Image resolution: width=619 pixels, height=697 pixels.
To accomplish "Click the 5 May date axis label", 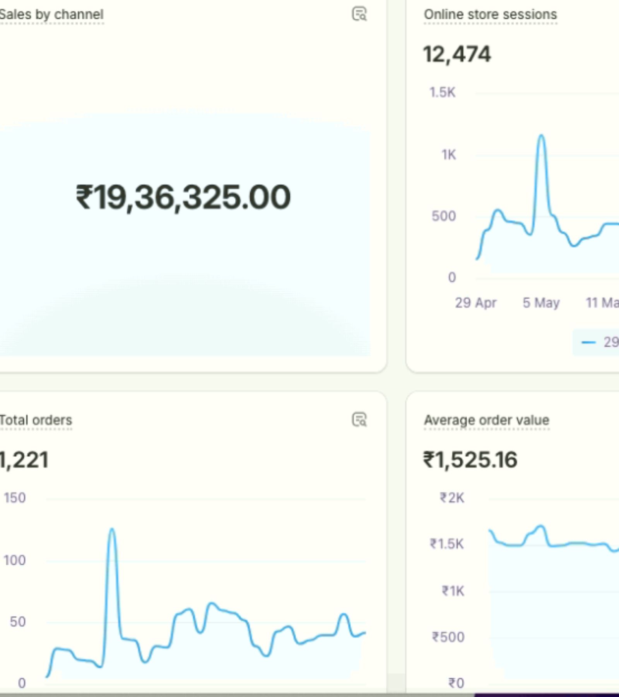I will click(x=541, y=302).
